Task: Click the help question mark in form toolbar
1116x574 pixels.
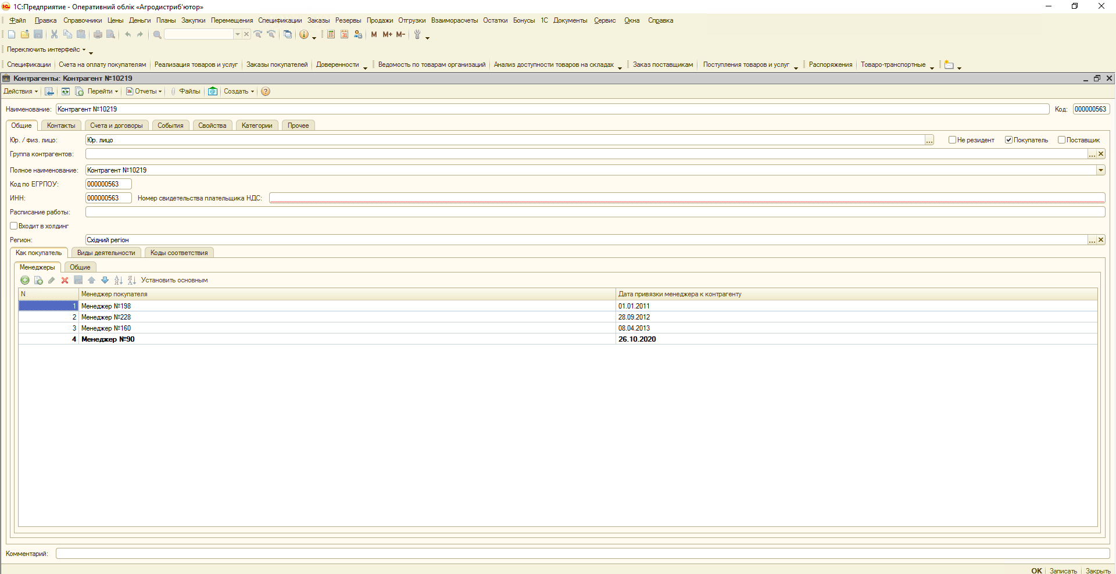Action: coord(266,91)
